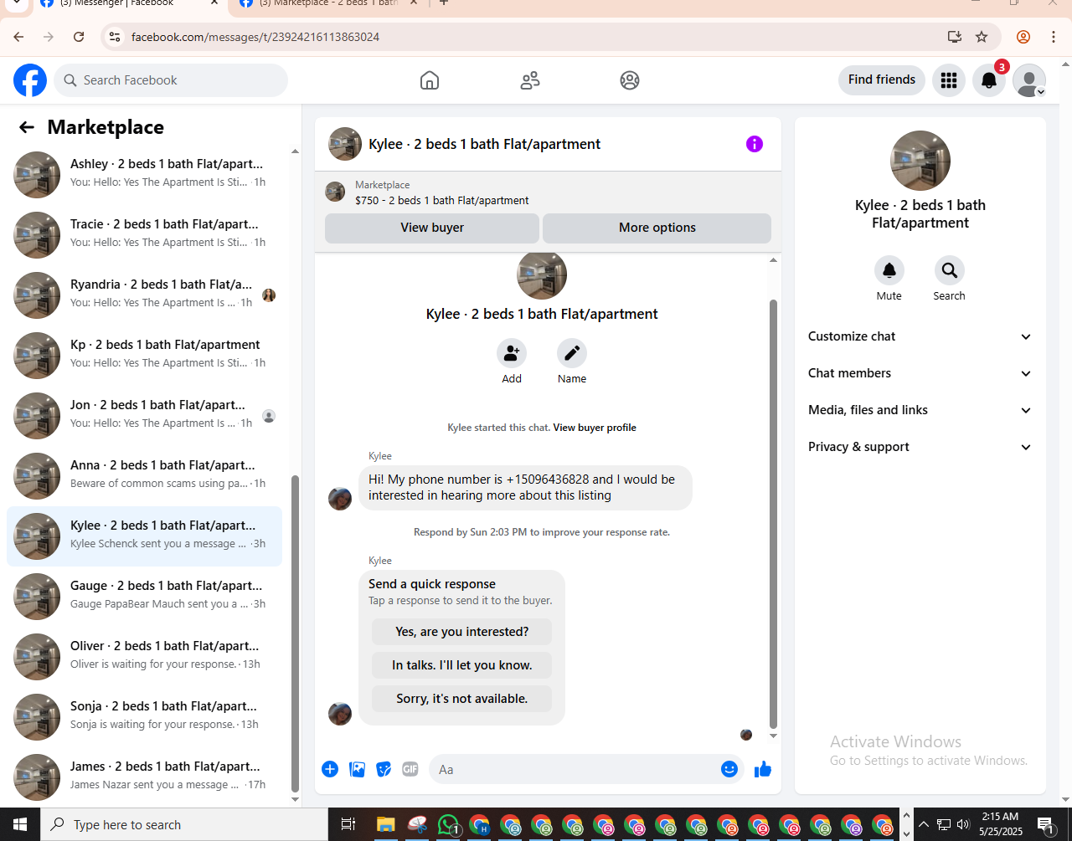Image resolution: width=1072 pixels, height=841 pixels.
Task: Switch to the Messenger | Facebook tab
Action: coord(126,4)
